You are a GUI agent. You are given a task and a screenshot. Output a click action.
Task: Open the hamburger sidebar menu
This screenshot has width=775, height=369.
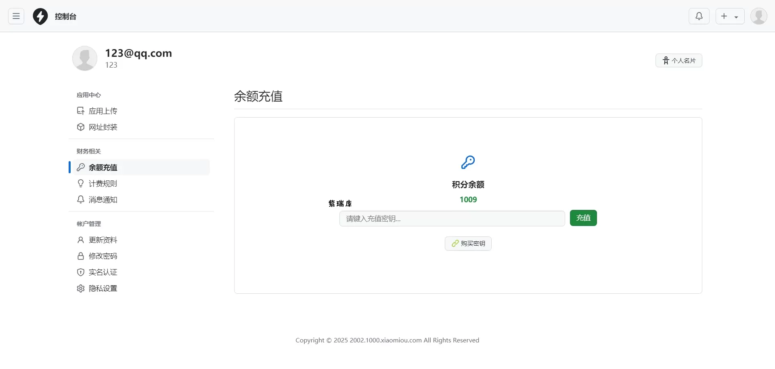(16, 16)
